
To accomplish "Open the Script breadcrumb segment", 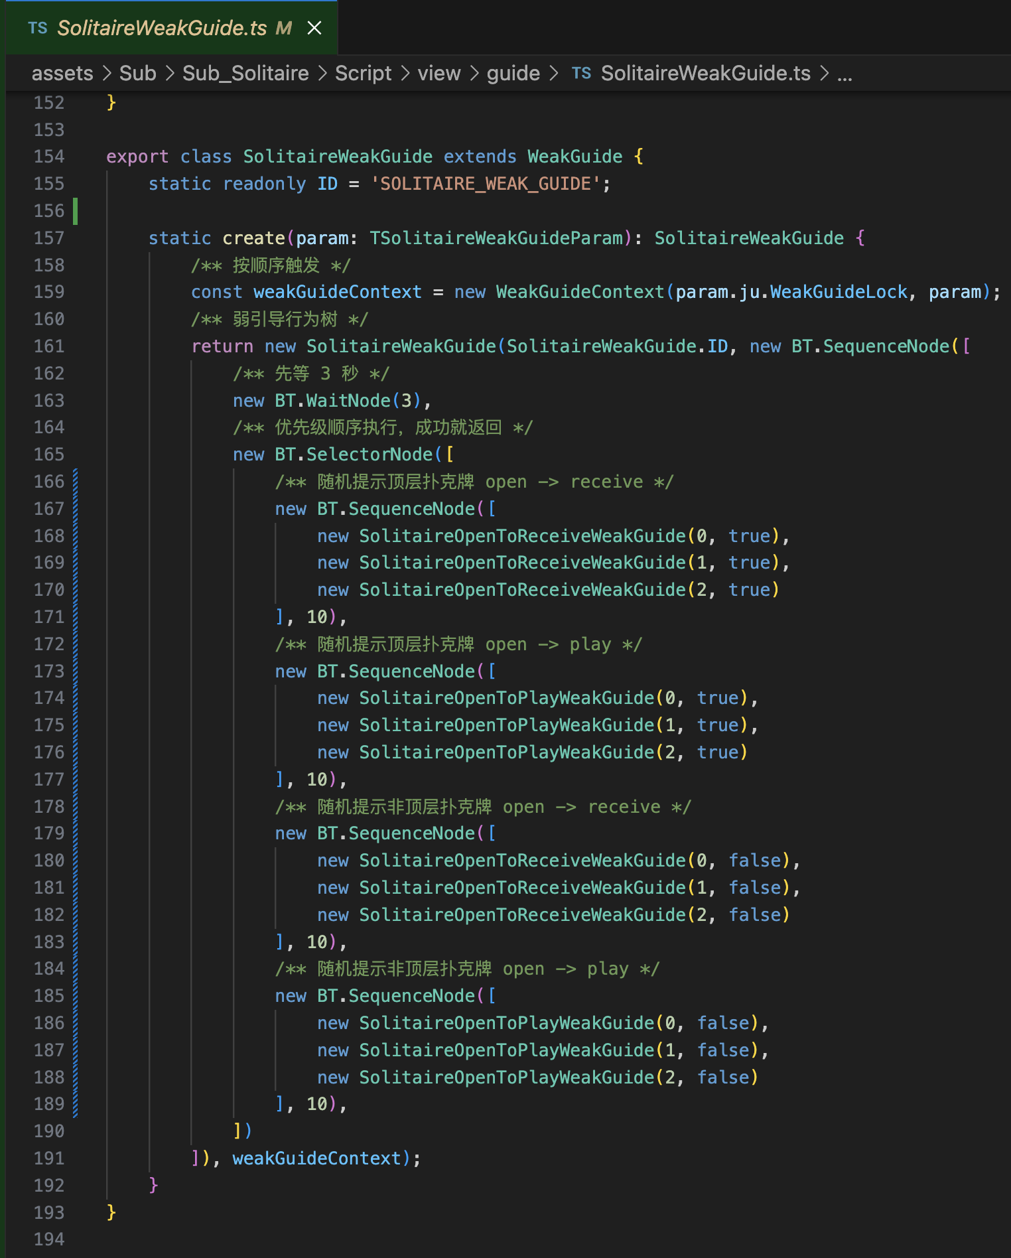I will (363, 73).
